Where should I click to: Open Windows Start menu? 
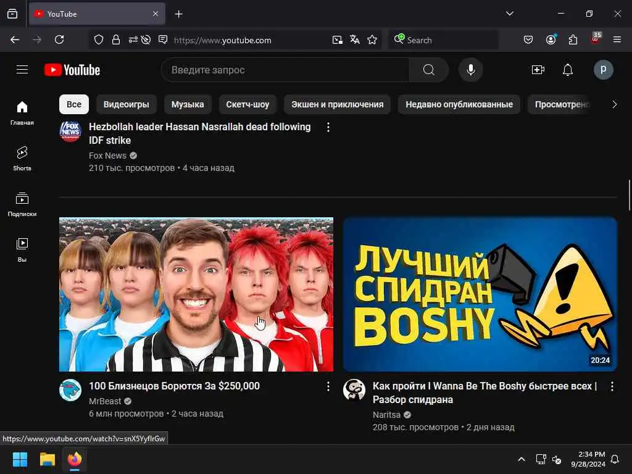(20, 459)
